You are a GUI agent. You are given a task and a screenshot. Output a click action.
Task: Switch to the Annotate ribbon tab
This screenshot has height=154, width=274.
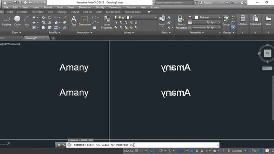[22, 12]
